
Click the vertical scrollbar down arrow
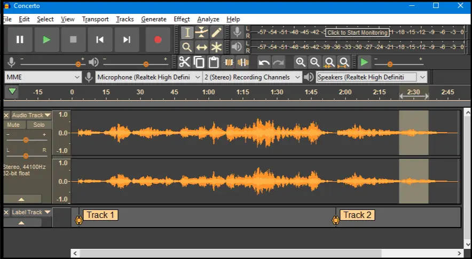point(468,244)
